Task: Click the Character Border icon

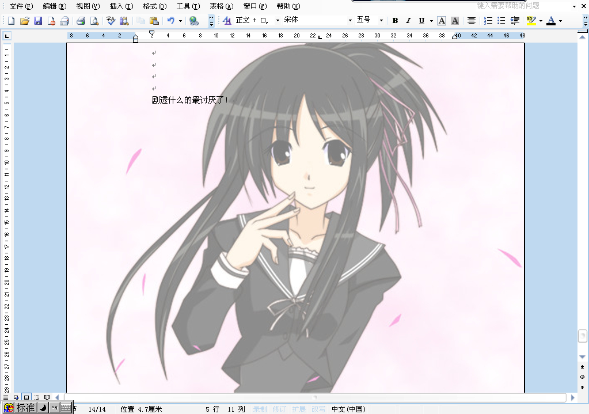Action: (x=442, y=21)
